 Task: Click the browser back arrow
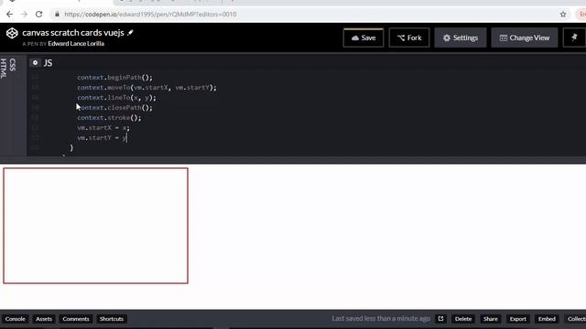click(9, 15)
